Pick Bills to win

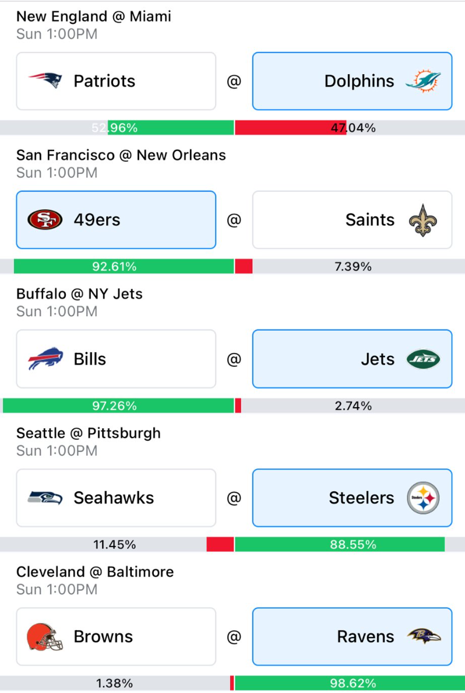[116, 359]
